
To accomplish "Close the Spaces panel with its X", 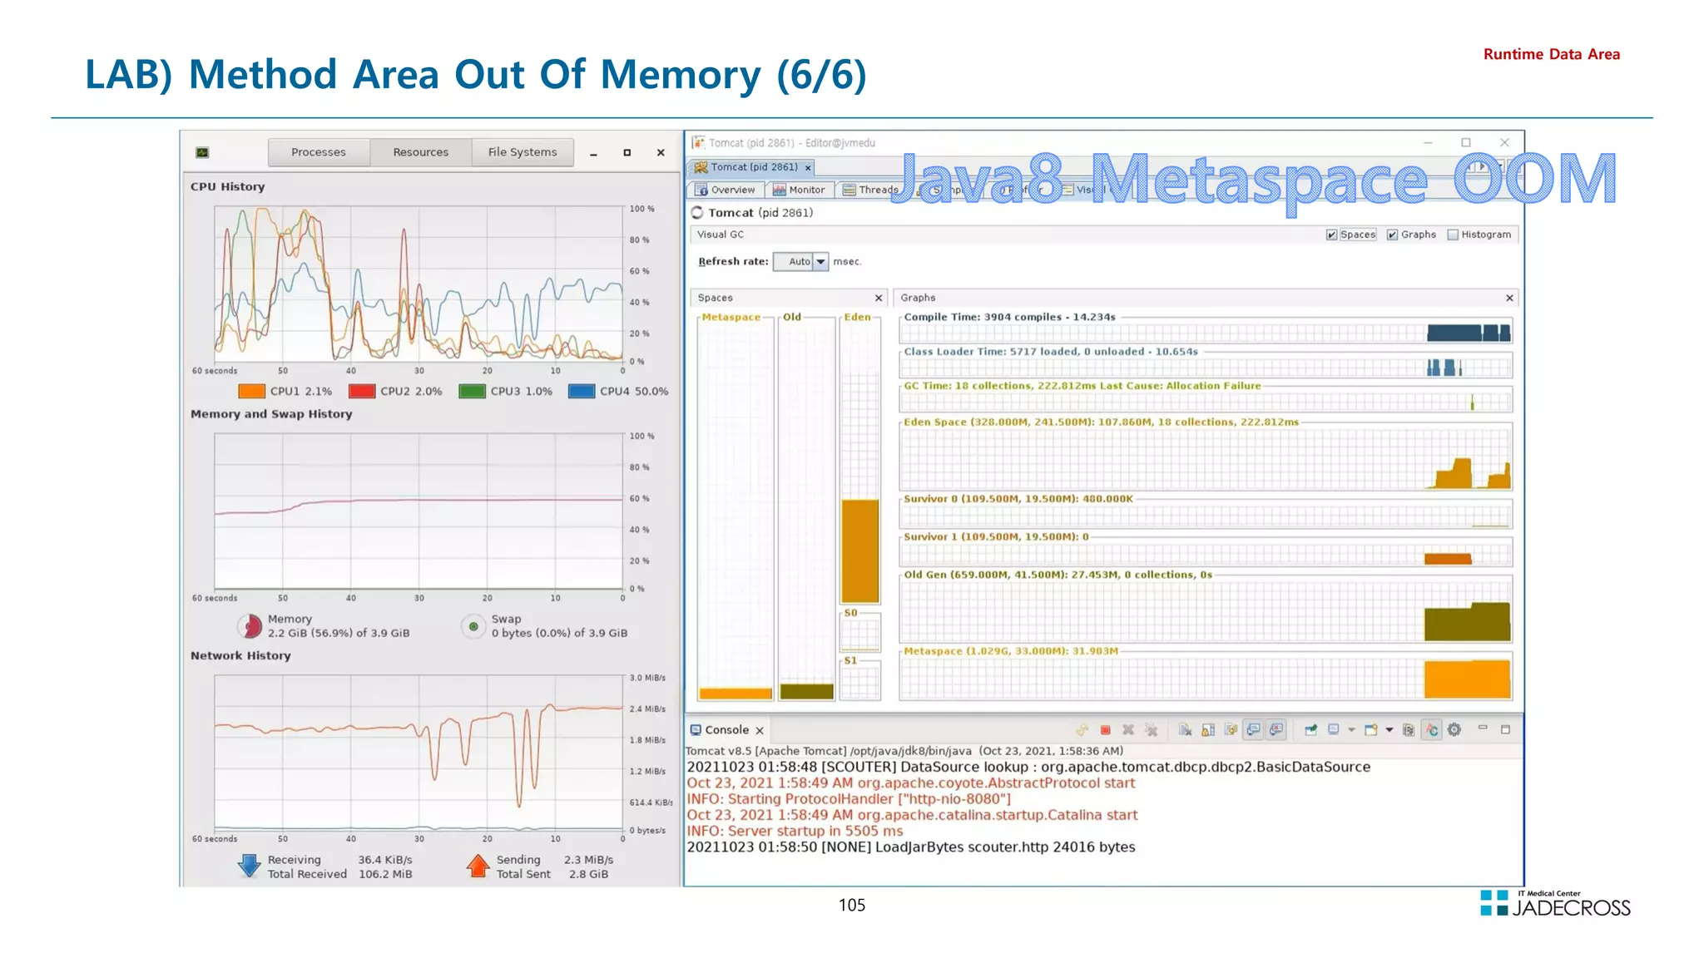I will click(x=879, y=298).
